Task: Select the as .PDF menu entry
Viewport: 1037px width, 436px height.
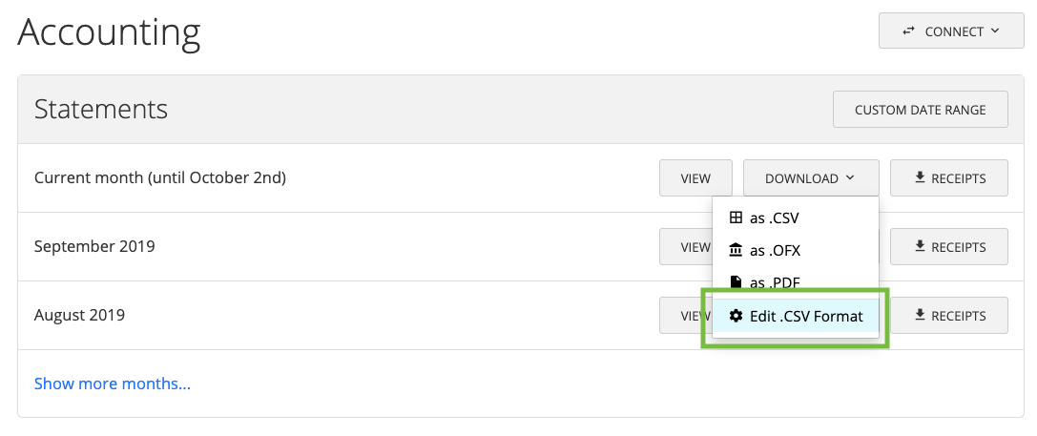Action: coord(796,283)
